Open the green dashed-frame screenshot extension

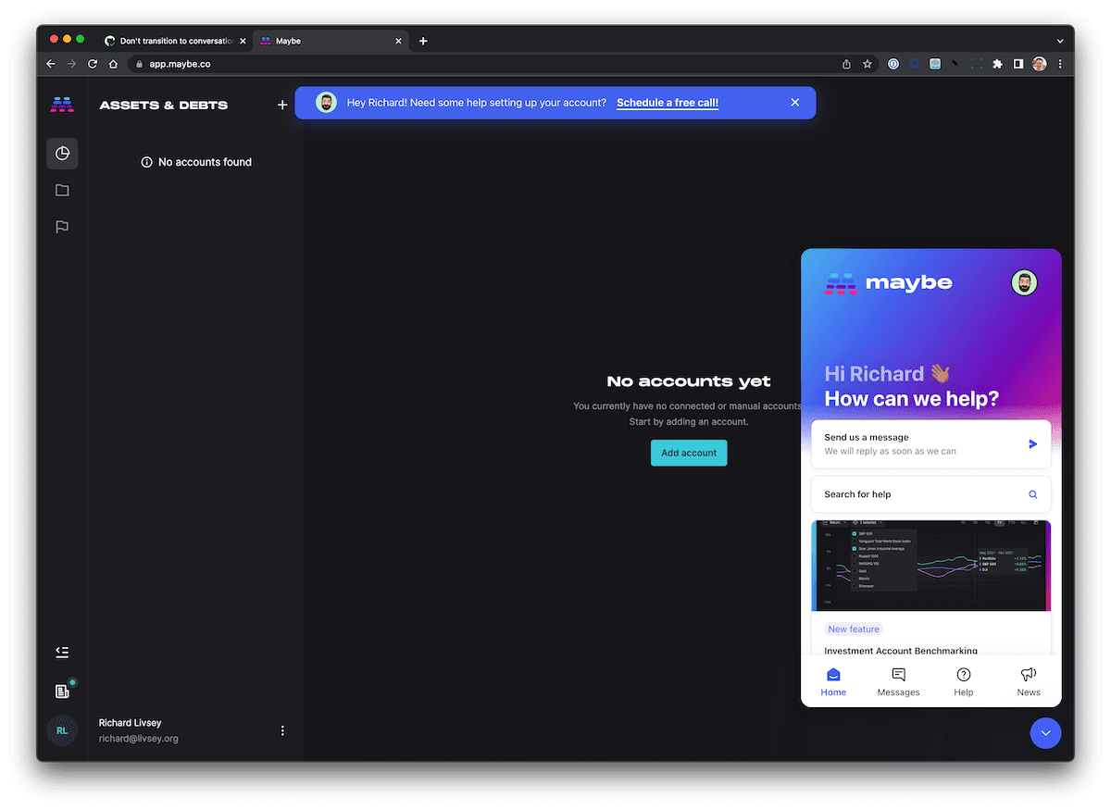point(977,64)
